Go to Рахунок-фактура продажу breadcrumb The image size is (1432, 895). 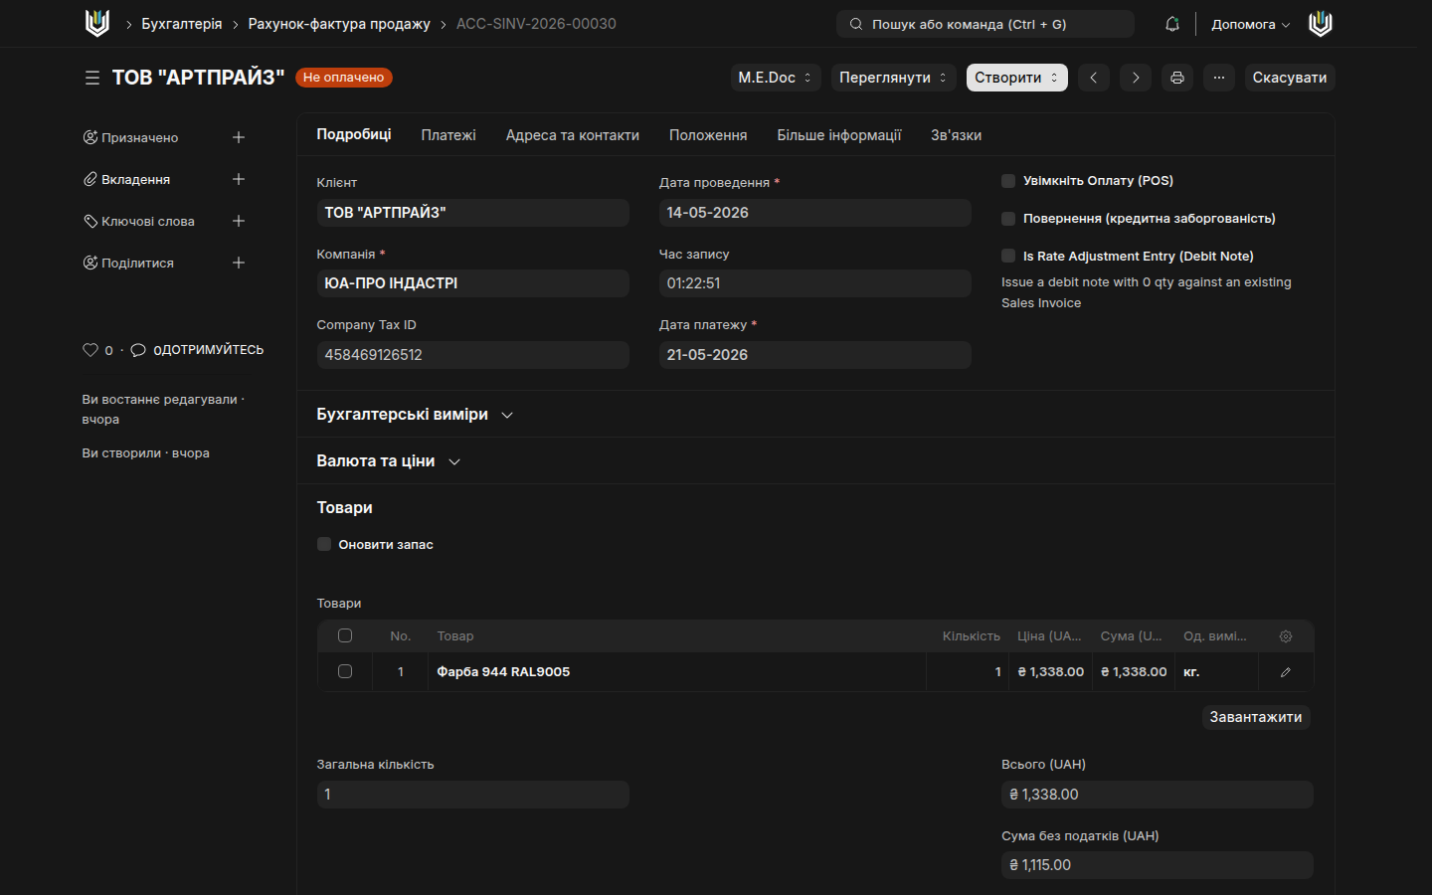tap(339, 24)
